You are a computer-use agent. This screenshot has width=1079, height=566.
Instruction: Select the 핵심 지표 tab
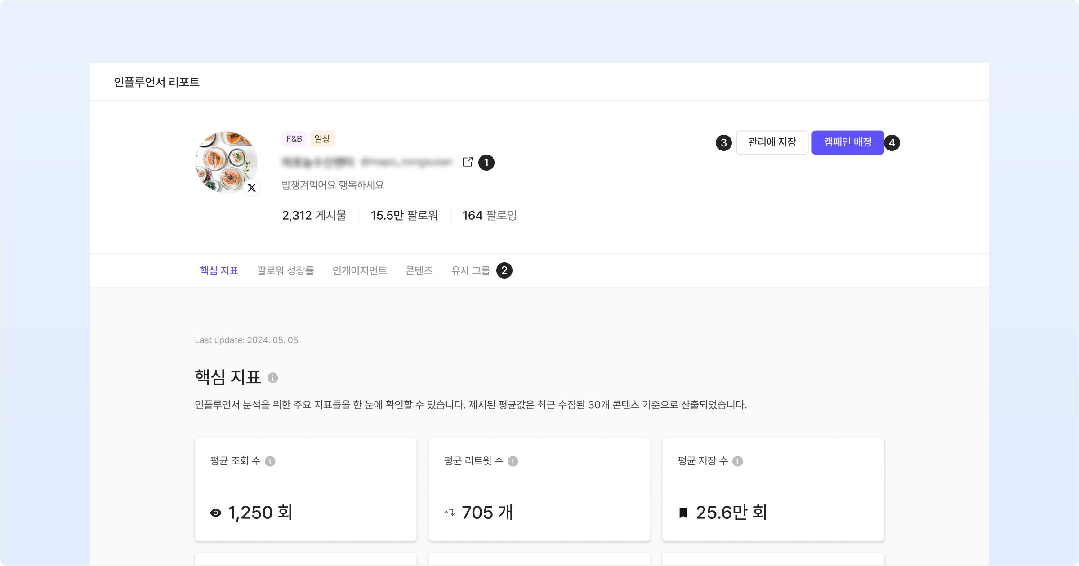(x=219, y=270)
